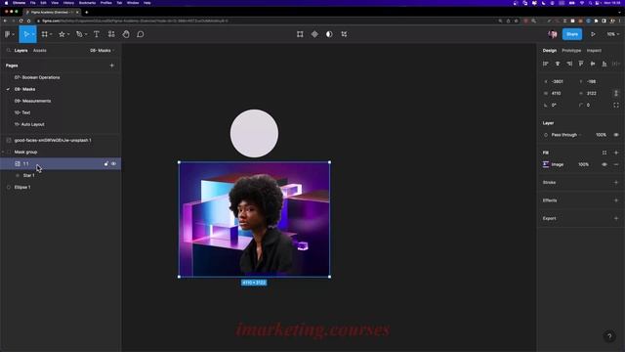This screenshot has height=352, width=625.
Task: Open Pen tool dropdown arrow
Action: coord(86,35)
